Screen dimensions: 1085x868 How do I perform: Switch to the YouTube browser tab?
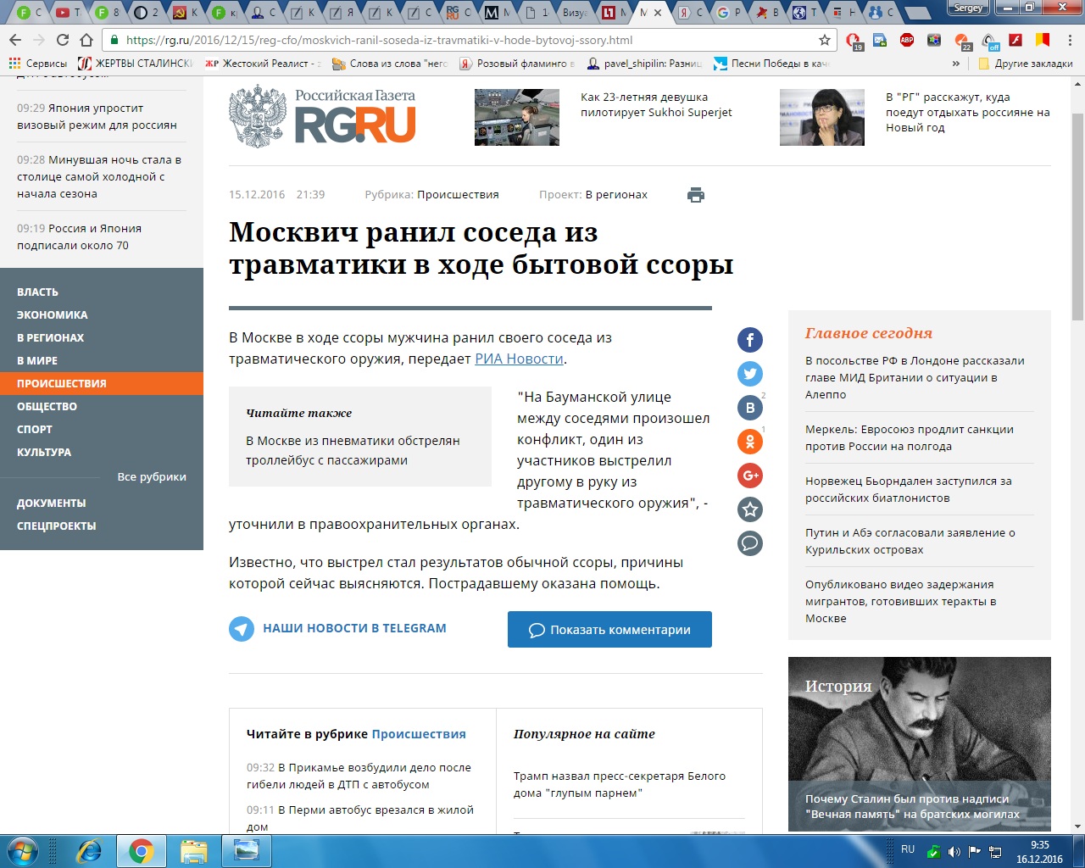pos(68,12)
